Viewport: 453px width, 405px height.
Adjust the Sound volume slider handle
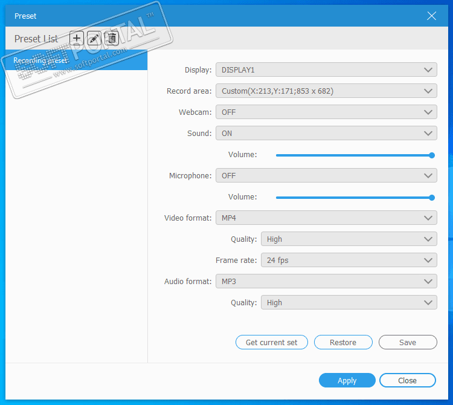click(x=432, y=155)
